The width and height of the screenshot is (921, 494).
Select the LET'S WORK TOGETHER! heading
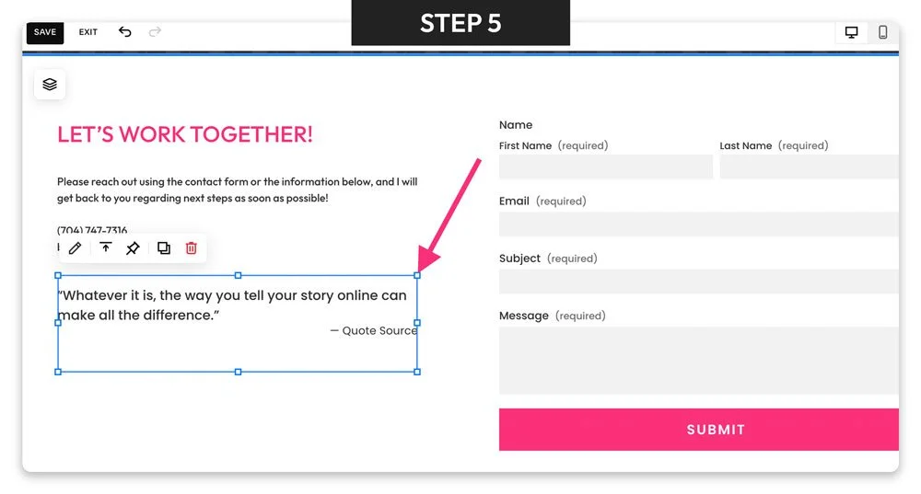point(185,134)
